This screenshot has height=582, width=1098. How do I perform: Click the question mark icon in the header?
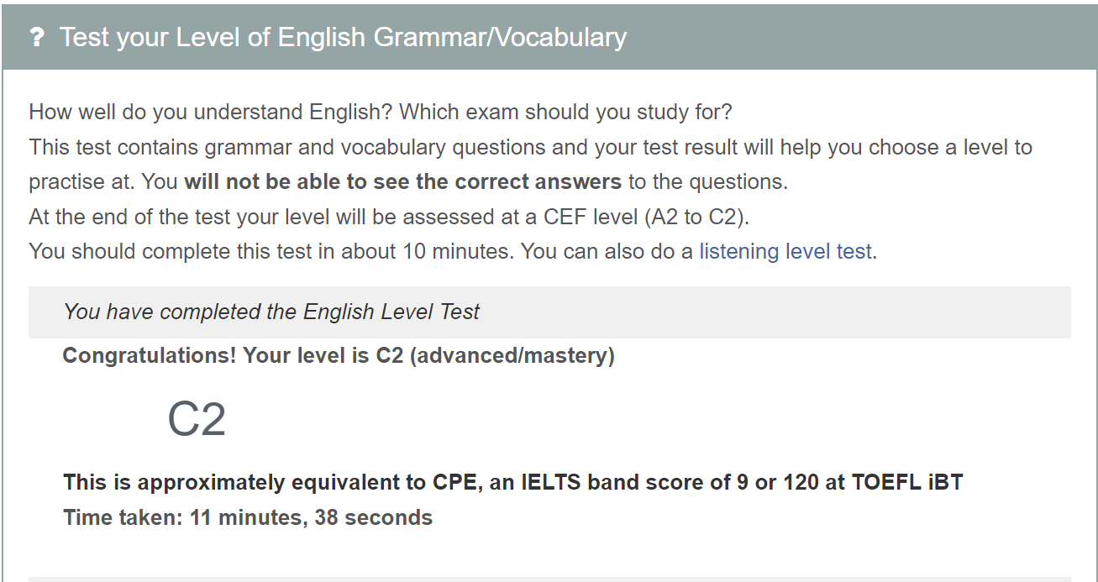click(x=36, y=38)
